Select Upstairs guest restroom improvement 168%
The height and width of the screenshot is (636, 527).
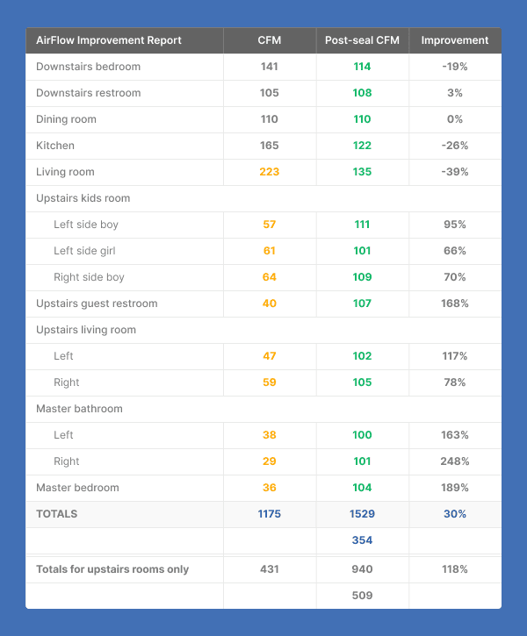(455, 304)
